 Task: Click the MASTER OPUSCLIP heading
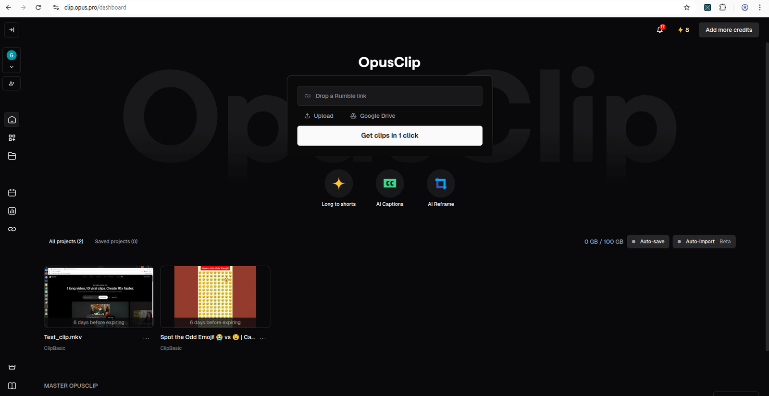point(71,386)
